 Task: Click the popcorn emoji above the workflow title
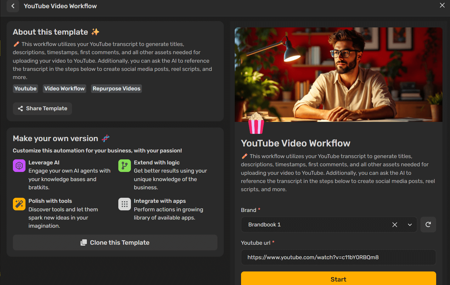click(x=256, y=123)
